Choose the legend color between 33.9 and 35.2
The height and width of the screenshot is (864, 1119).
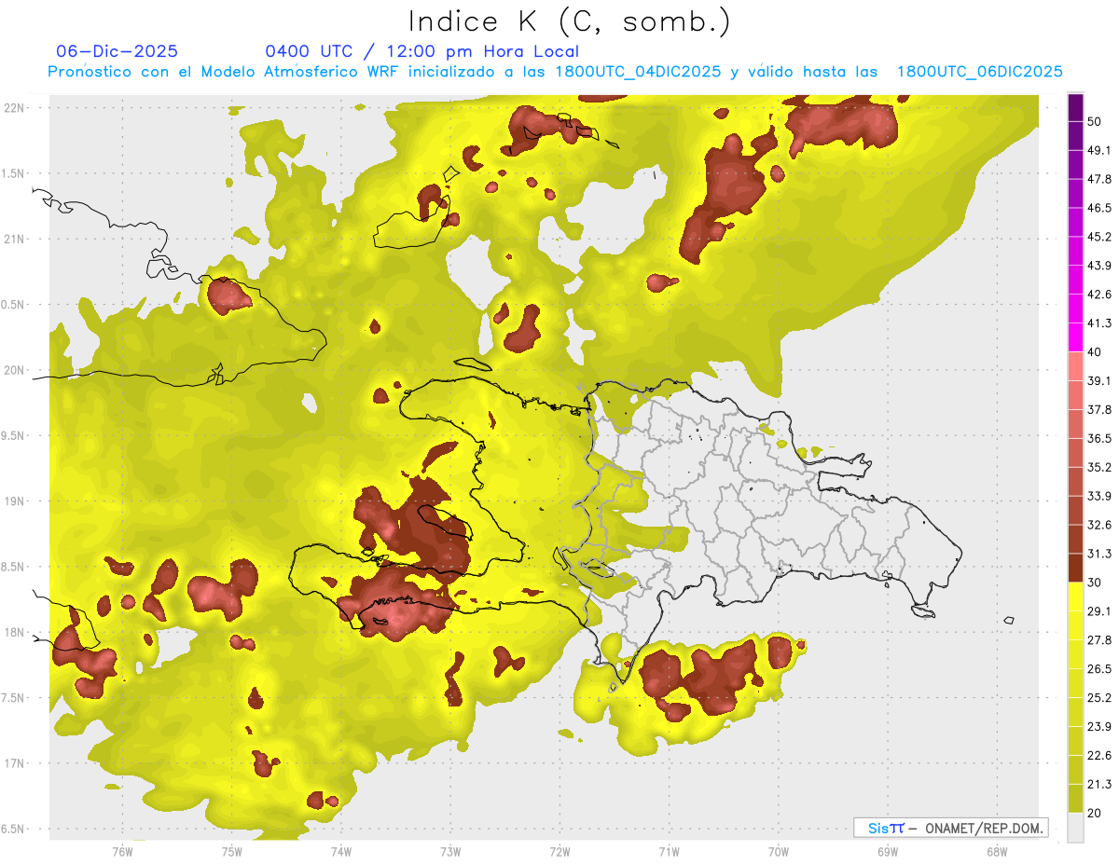(1076, 481)
